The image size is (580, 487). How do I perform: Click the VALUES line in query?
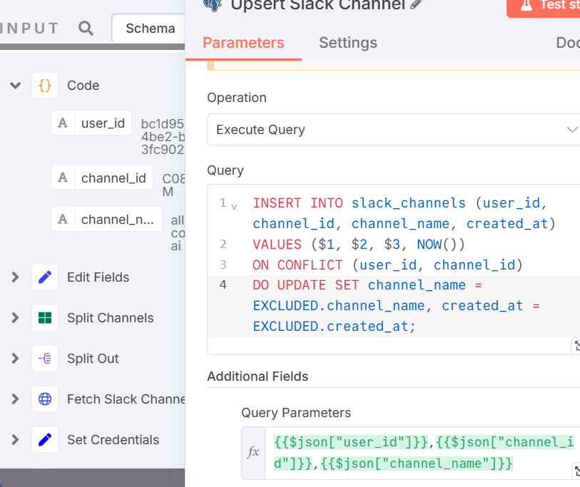(358, 245)
